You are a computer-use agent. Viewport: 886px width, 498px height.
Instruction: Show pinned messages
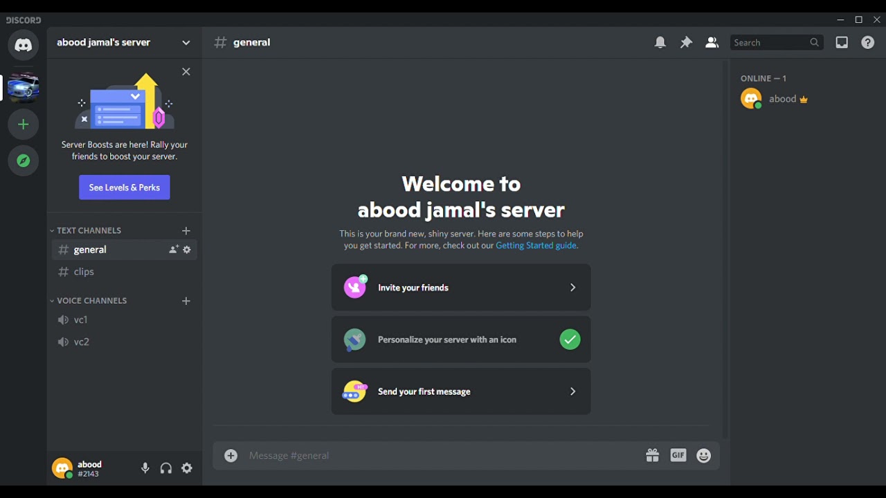coord(687,43)
